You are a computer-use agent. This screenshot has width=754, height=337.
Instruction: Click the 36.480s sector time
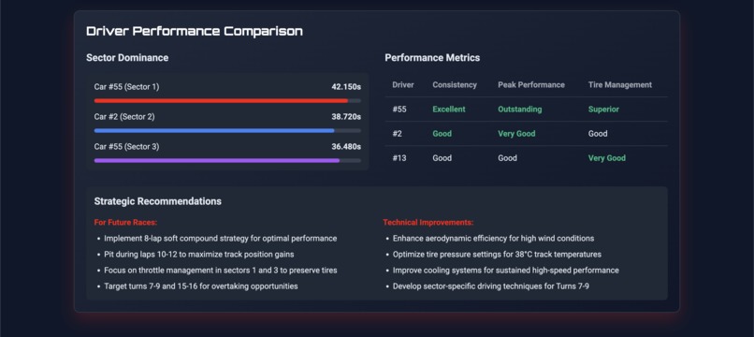click(x=346, y=147)
